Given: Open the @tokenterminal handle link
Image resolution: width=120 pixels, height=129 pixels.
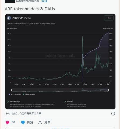Looking at the screenshot, I should click(27, 1).
